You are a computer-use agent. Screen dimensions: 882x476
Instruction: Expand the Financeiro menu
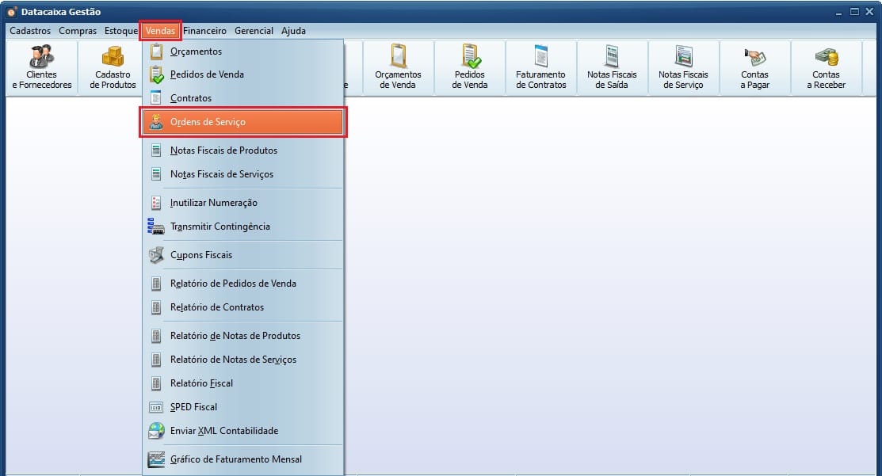point(204,31)
